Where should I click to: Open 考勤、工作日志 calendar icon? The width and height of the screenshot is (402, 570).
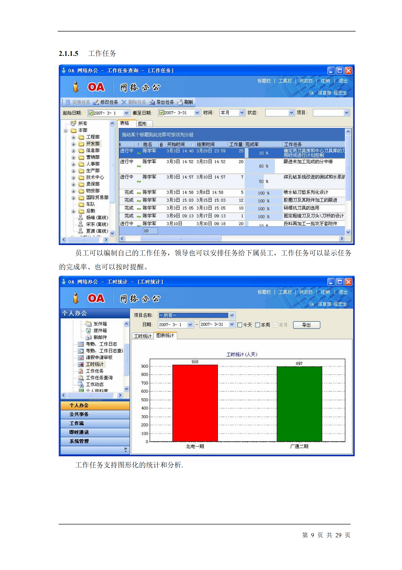click(x=81, y=344)
